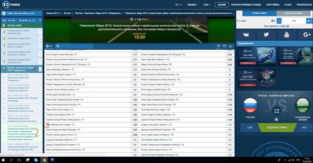This screenshot has height=163, width=313.
Task: Open the YouTube channel icon
Action: (x=287, y=35)
